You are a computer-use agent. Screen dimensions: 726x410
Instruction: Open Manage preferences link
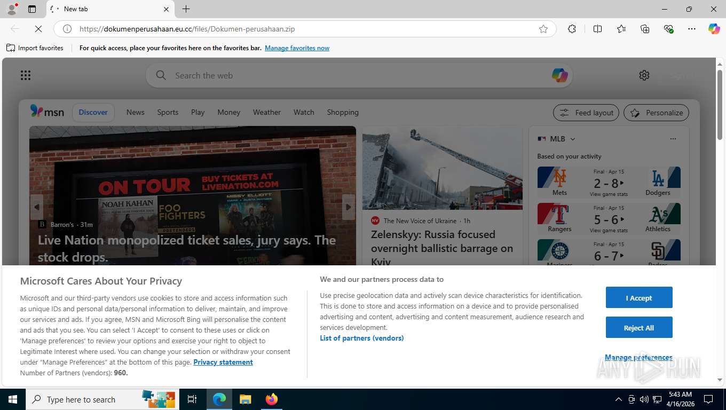coord(638,357)
